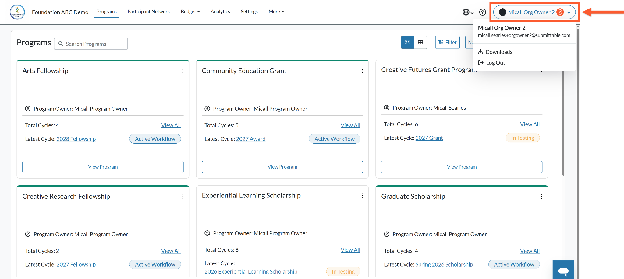Image resolution: width=624 pixels, height=279 pixels.
Task: Click the Foundation ABC Demo title
Action: click(60, 12)
